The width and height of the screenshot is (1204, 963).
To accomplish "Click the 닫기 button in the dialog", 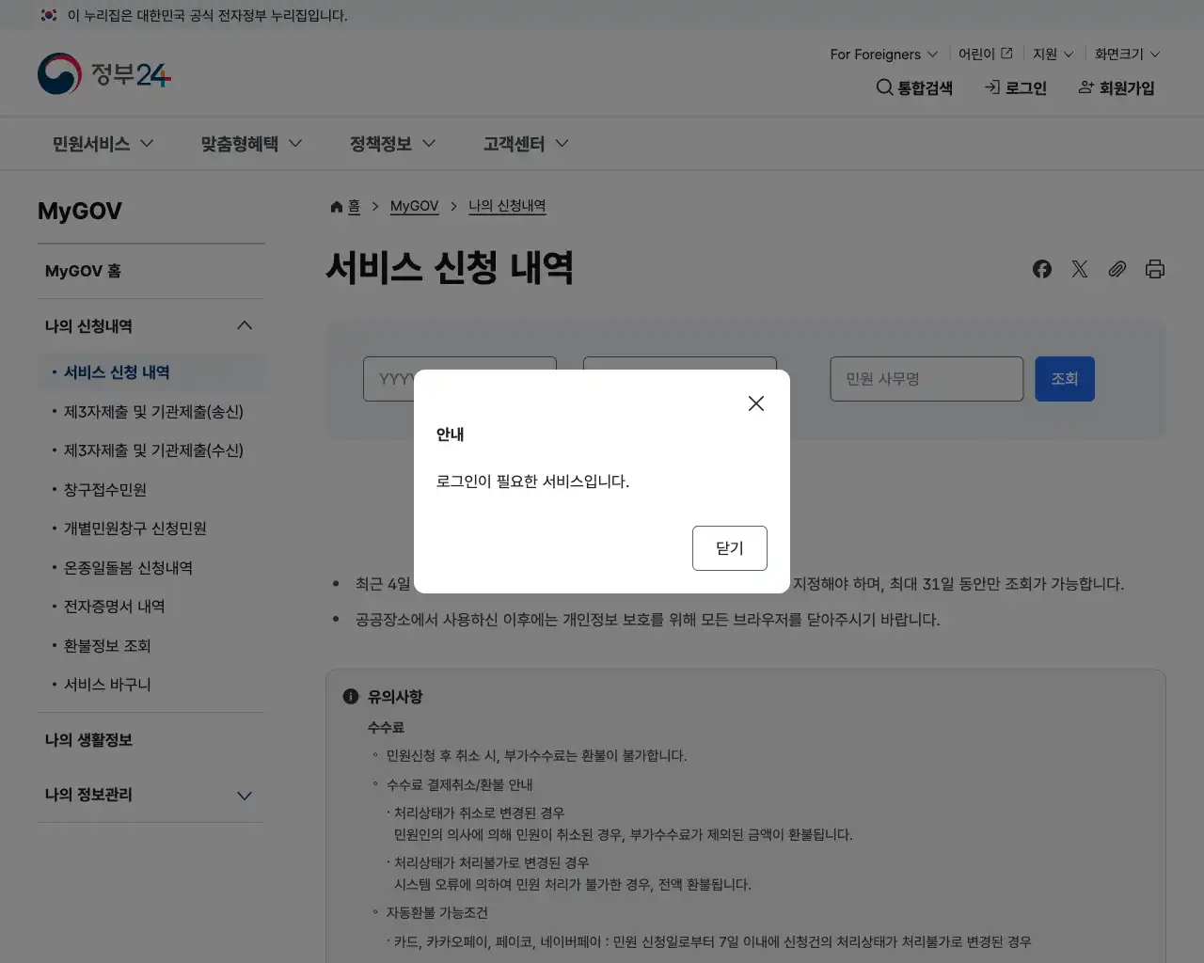I will [x=730, y=548].
